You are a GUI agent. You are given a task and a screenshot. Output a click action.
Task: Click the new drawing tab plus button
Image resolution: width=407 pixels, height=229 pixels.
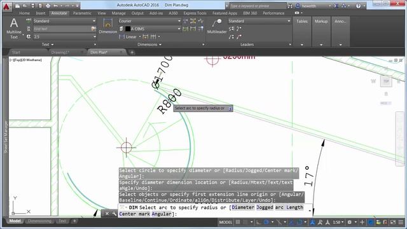pyautogui.click(x=132, y=52)
